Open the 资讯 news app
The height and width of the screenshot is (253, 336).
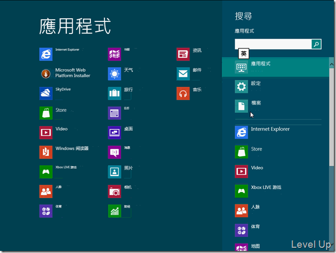183,54
